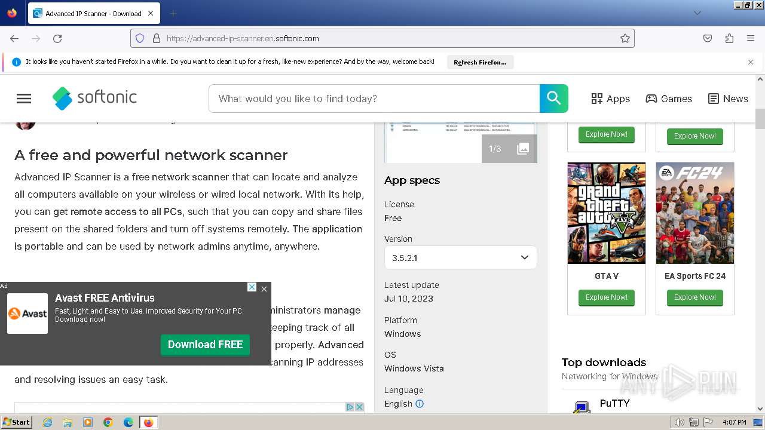Open the GTA V cover thumbnail
Viewport: 765px width, 430px height.
coord(606,213)
